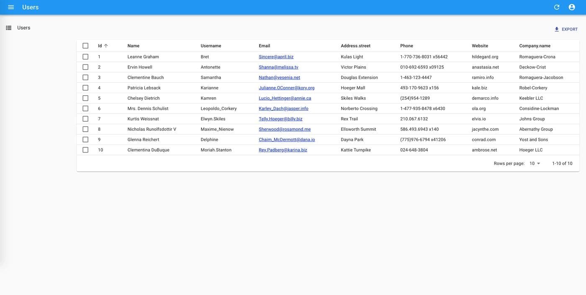The height and width of the screenshot is (295, 586).
Task: Select Users in the sidebar menu
Action: (x=24, y=28)
